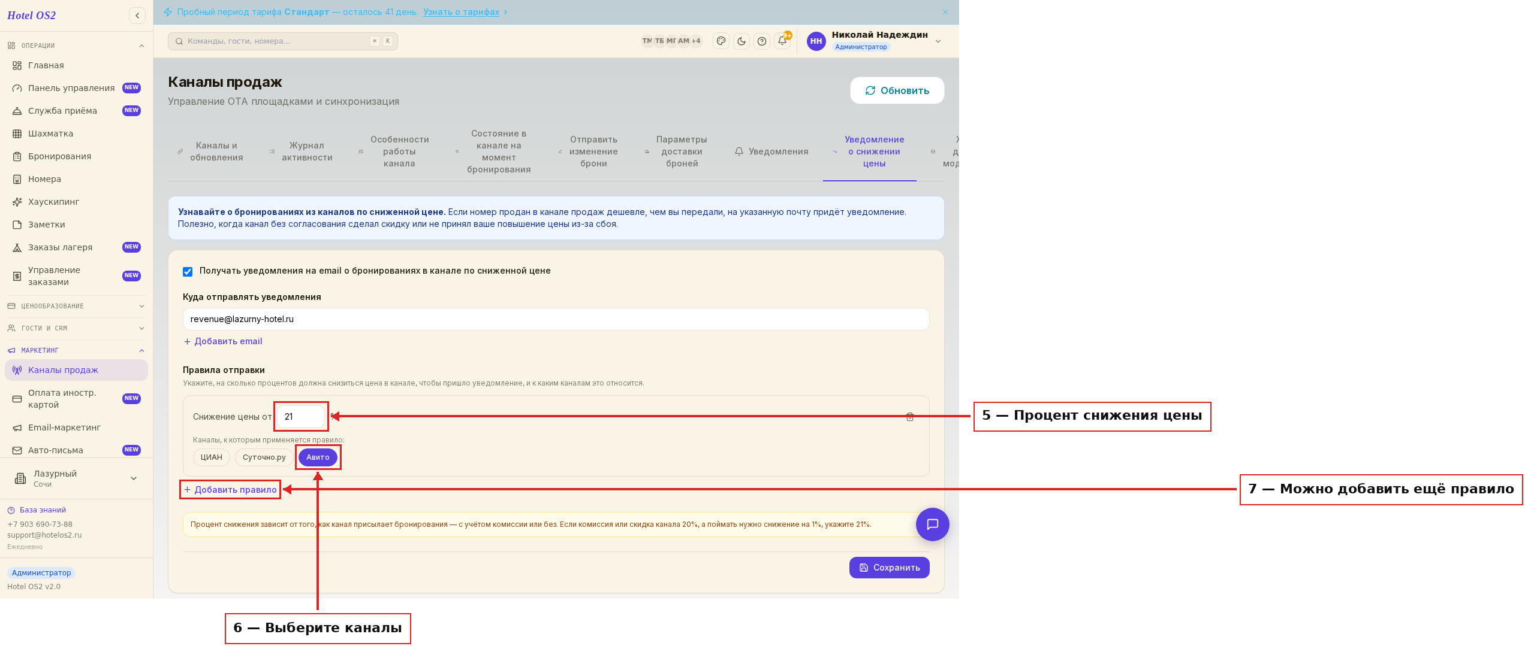Click the Обновить button
Viewport: 1537px width, 658px height.
pyautogui.click(x=897, y=90)
